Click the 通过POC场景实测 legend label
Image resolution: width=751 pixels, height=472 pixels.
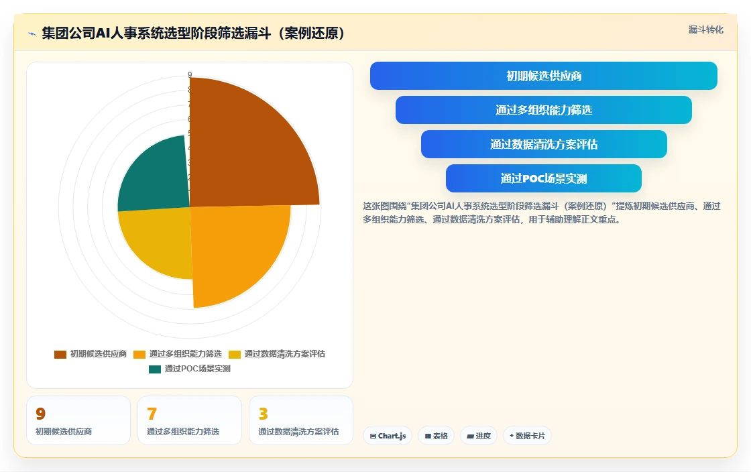[x=197, y=369]
